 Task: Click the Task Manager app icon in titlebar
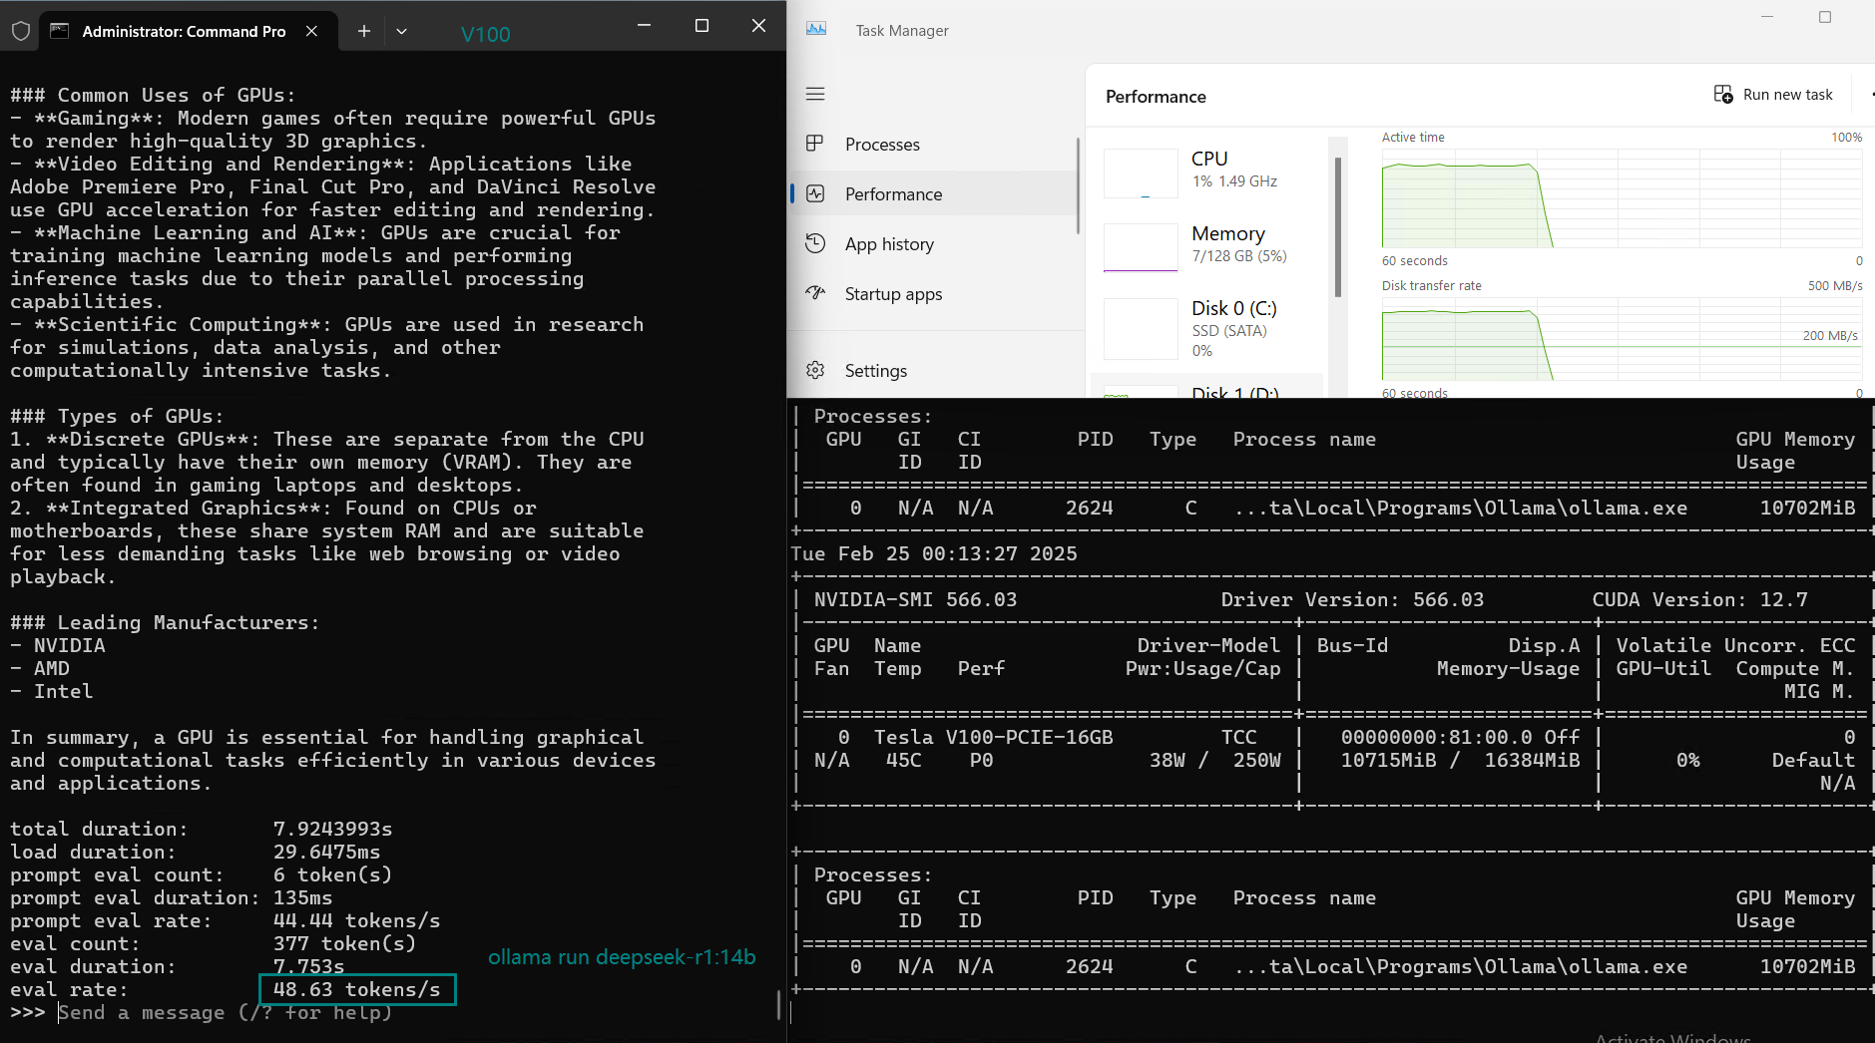816,30
